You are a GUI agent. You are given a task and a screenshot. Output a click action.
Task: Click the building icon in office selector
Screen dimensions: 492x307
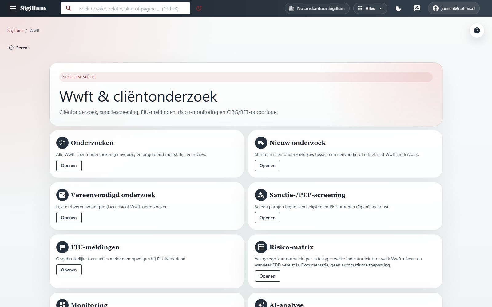coord(292,8)
